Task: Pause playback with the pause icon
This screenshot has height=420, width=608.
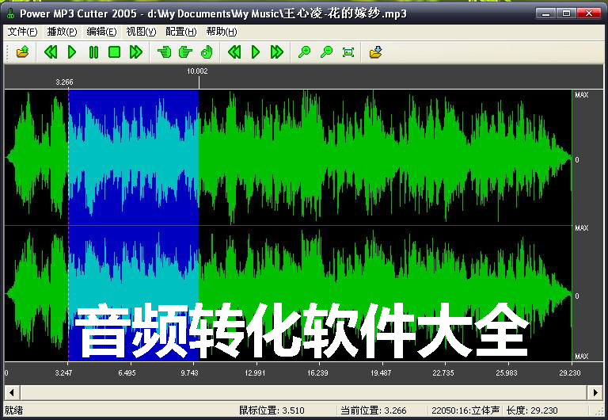Action: (93, 52)
